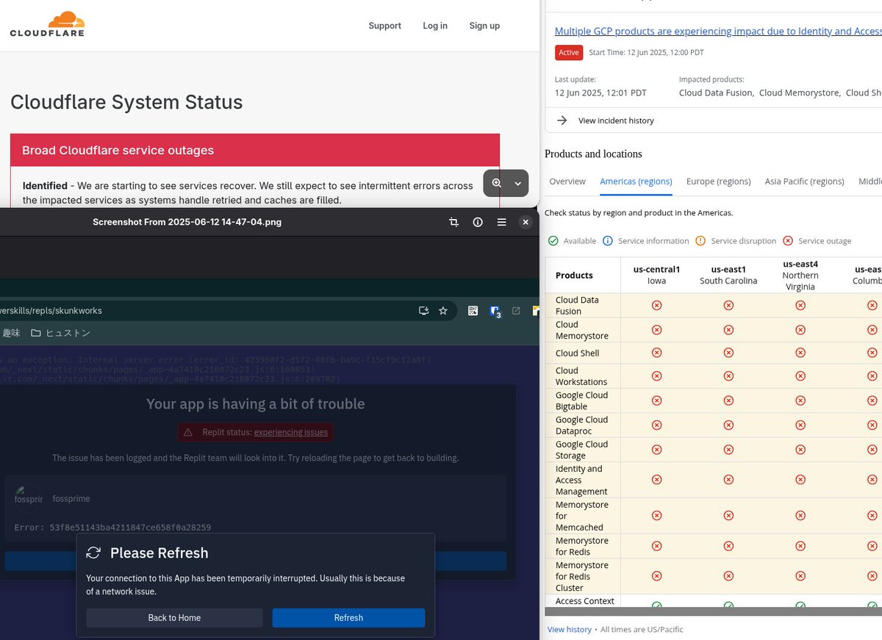This screenshot has height=640, width=882.
Task: Click the us-east4 Northern Virginia column header
Action: (800, 275)
